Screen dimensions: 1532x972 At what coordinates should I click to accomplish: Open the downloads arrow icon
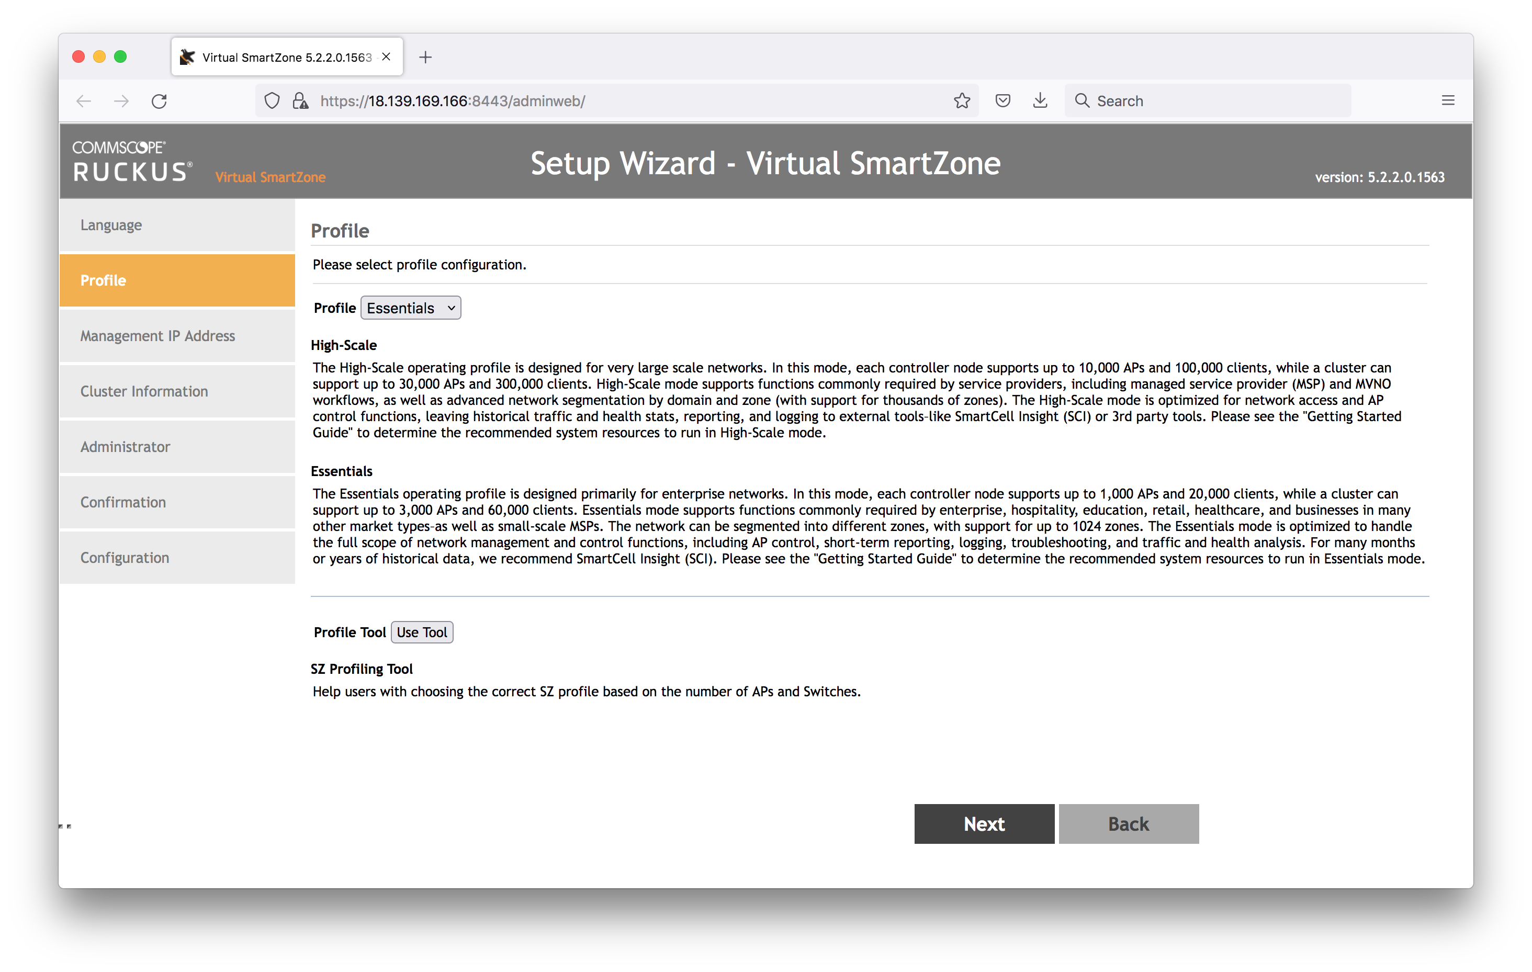1040,100
